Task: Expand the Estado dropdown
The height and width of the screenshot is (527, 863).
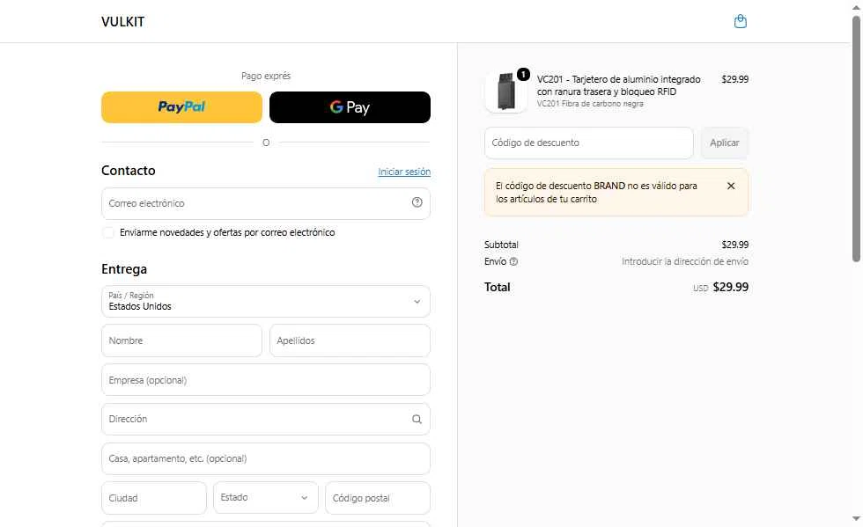Action: (x=266, y=498)
